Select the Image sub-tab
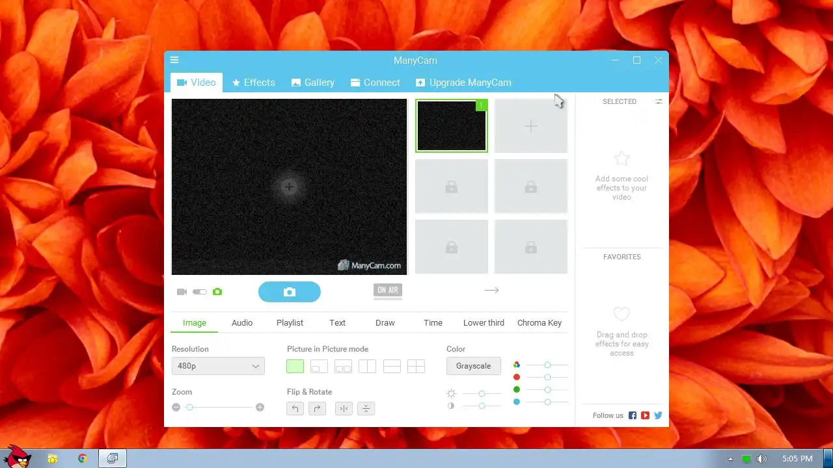Viewport: 833px width, 468px height. coord(195,322)
